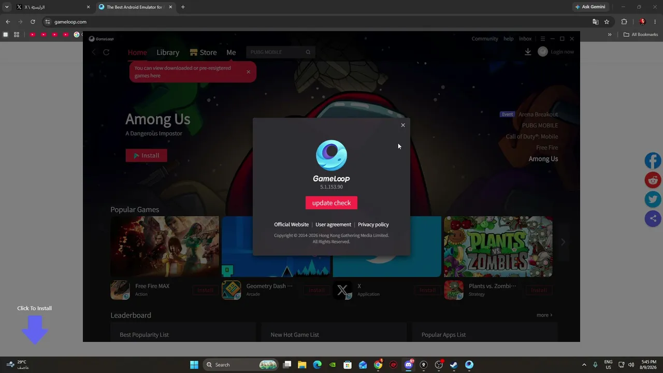
Task: Show next popular games with right chevron
Action: [563, 242]
